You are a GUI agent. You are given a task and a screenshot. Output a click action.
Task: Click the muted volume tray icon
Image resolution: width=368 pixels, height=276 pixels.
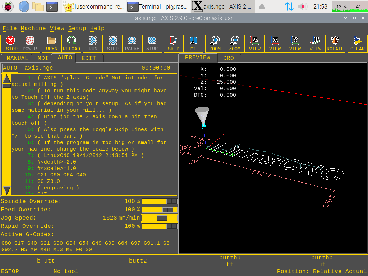303,6
